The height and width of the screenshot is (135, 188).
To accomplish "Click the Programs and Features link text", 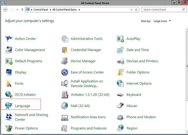I will point(89,128).
